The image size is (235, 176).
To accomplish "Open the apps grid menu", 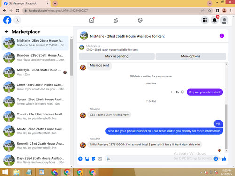I will (x=205, y=20).
